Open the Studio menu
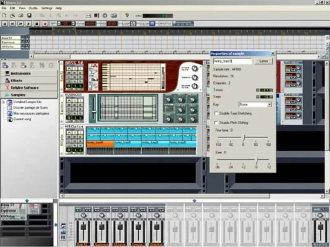Viewport: 330px width, 247px height. click(34, 8)
